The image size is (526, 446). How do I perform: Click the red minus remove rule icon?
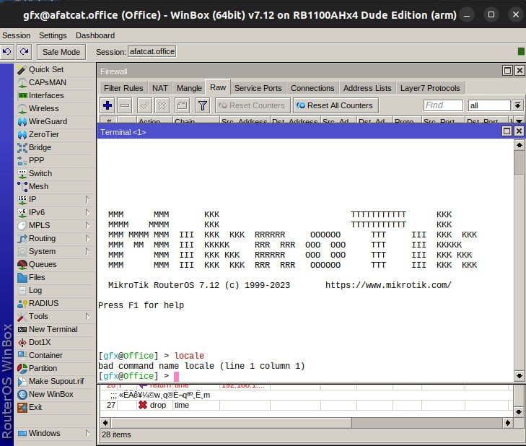[x=126, y=105]
